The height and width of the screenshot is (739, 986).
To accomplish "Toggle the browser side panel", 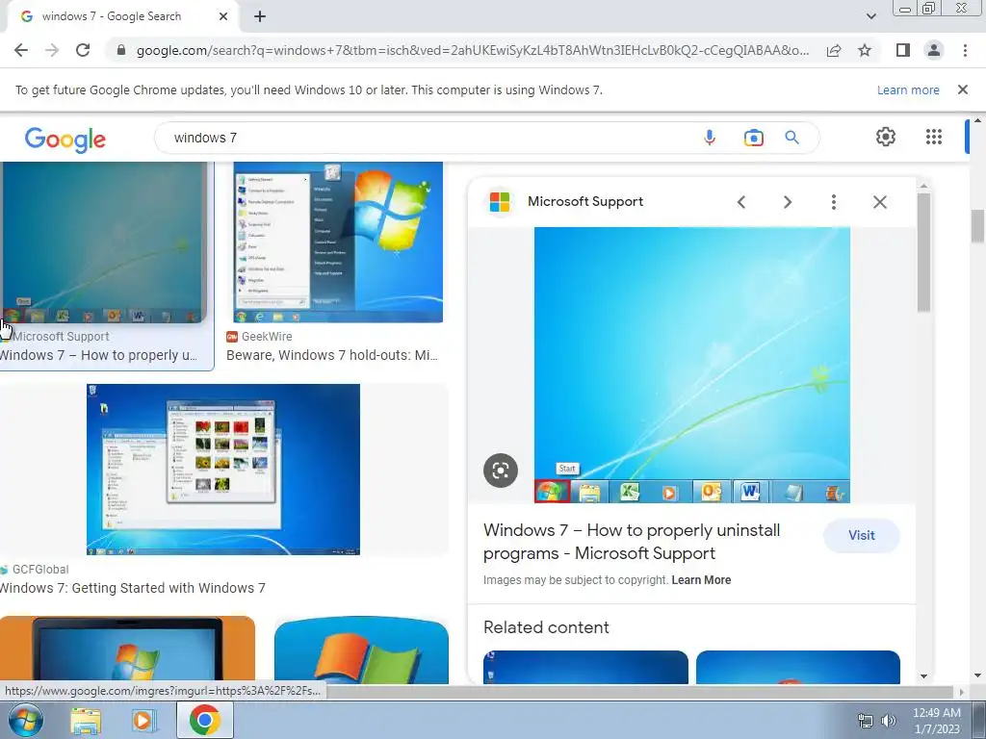I will 902,50.
